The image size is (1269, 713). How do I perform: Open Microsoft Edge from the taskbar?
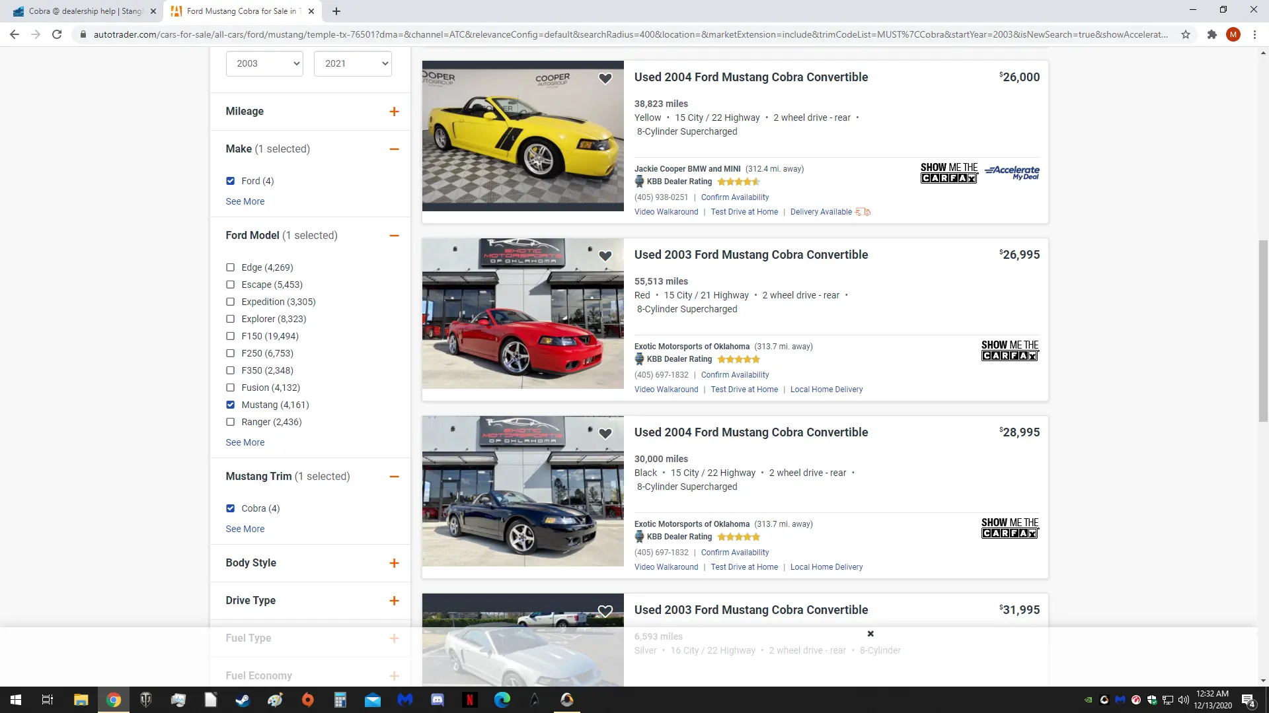click(502, 700)
